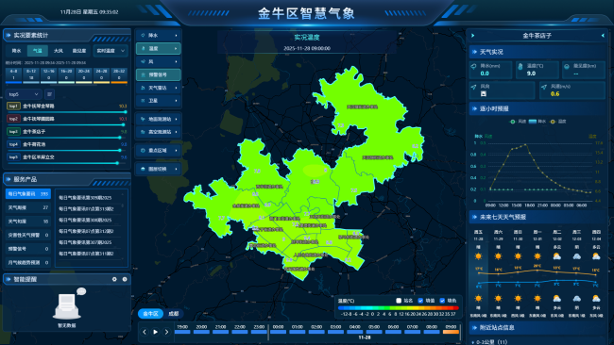Click right arrow of 金牛茶店子 station header
The width and height of the screenshot is (614, 345).
(x=603, y=36)
